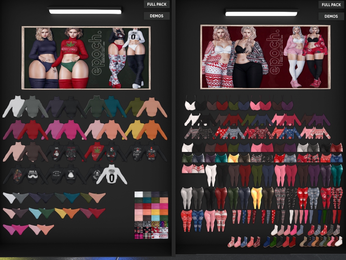Click FULL PACK above the green sweater poster
The height and width of the screenshot is (260, 346).
point(156,4)
